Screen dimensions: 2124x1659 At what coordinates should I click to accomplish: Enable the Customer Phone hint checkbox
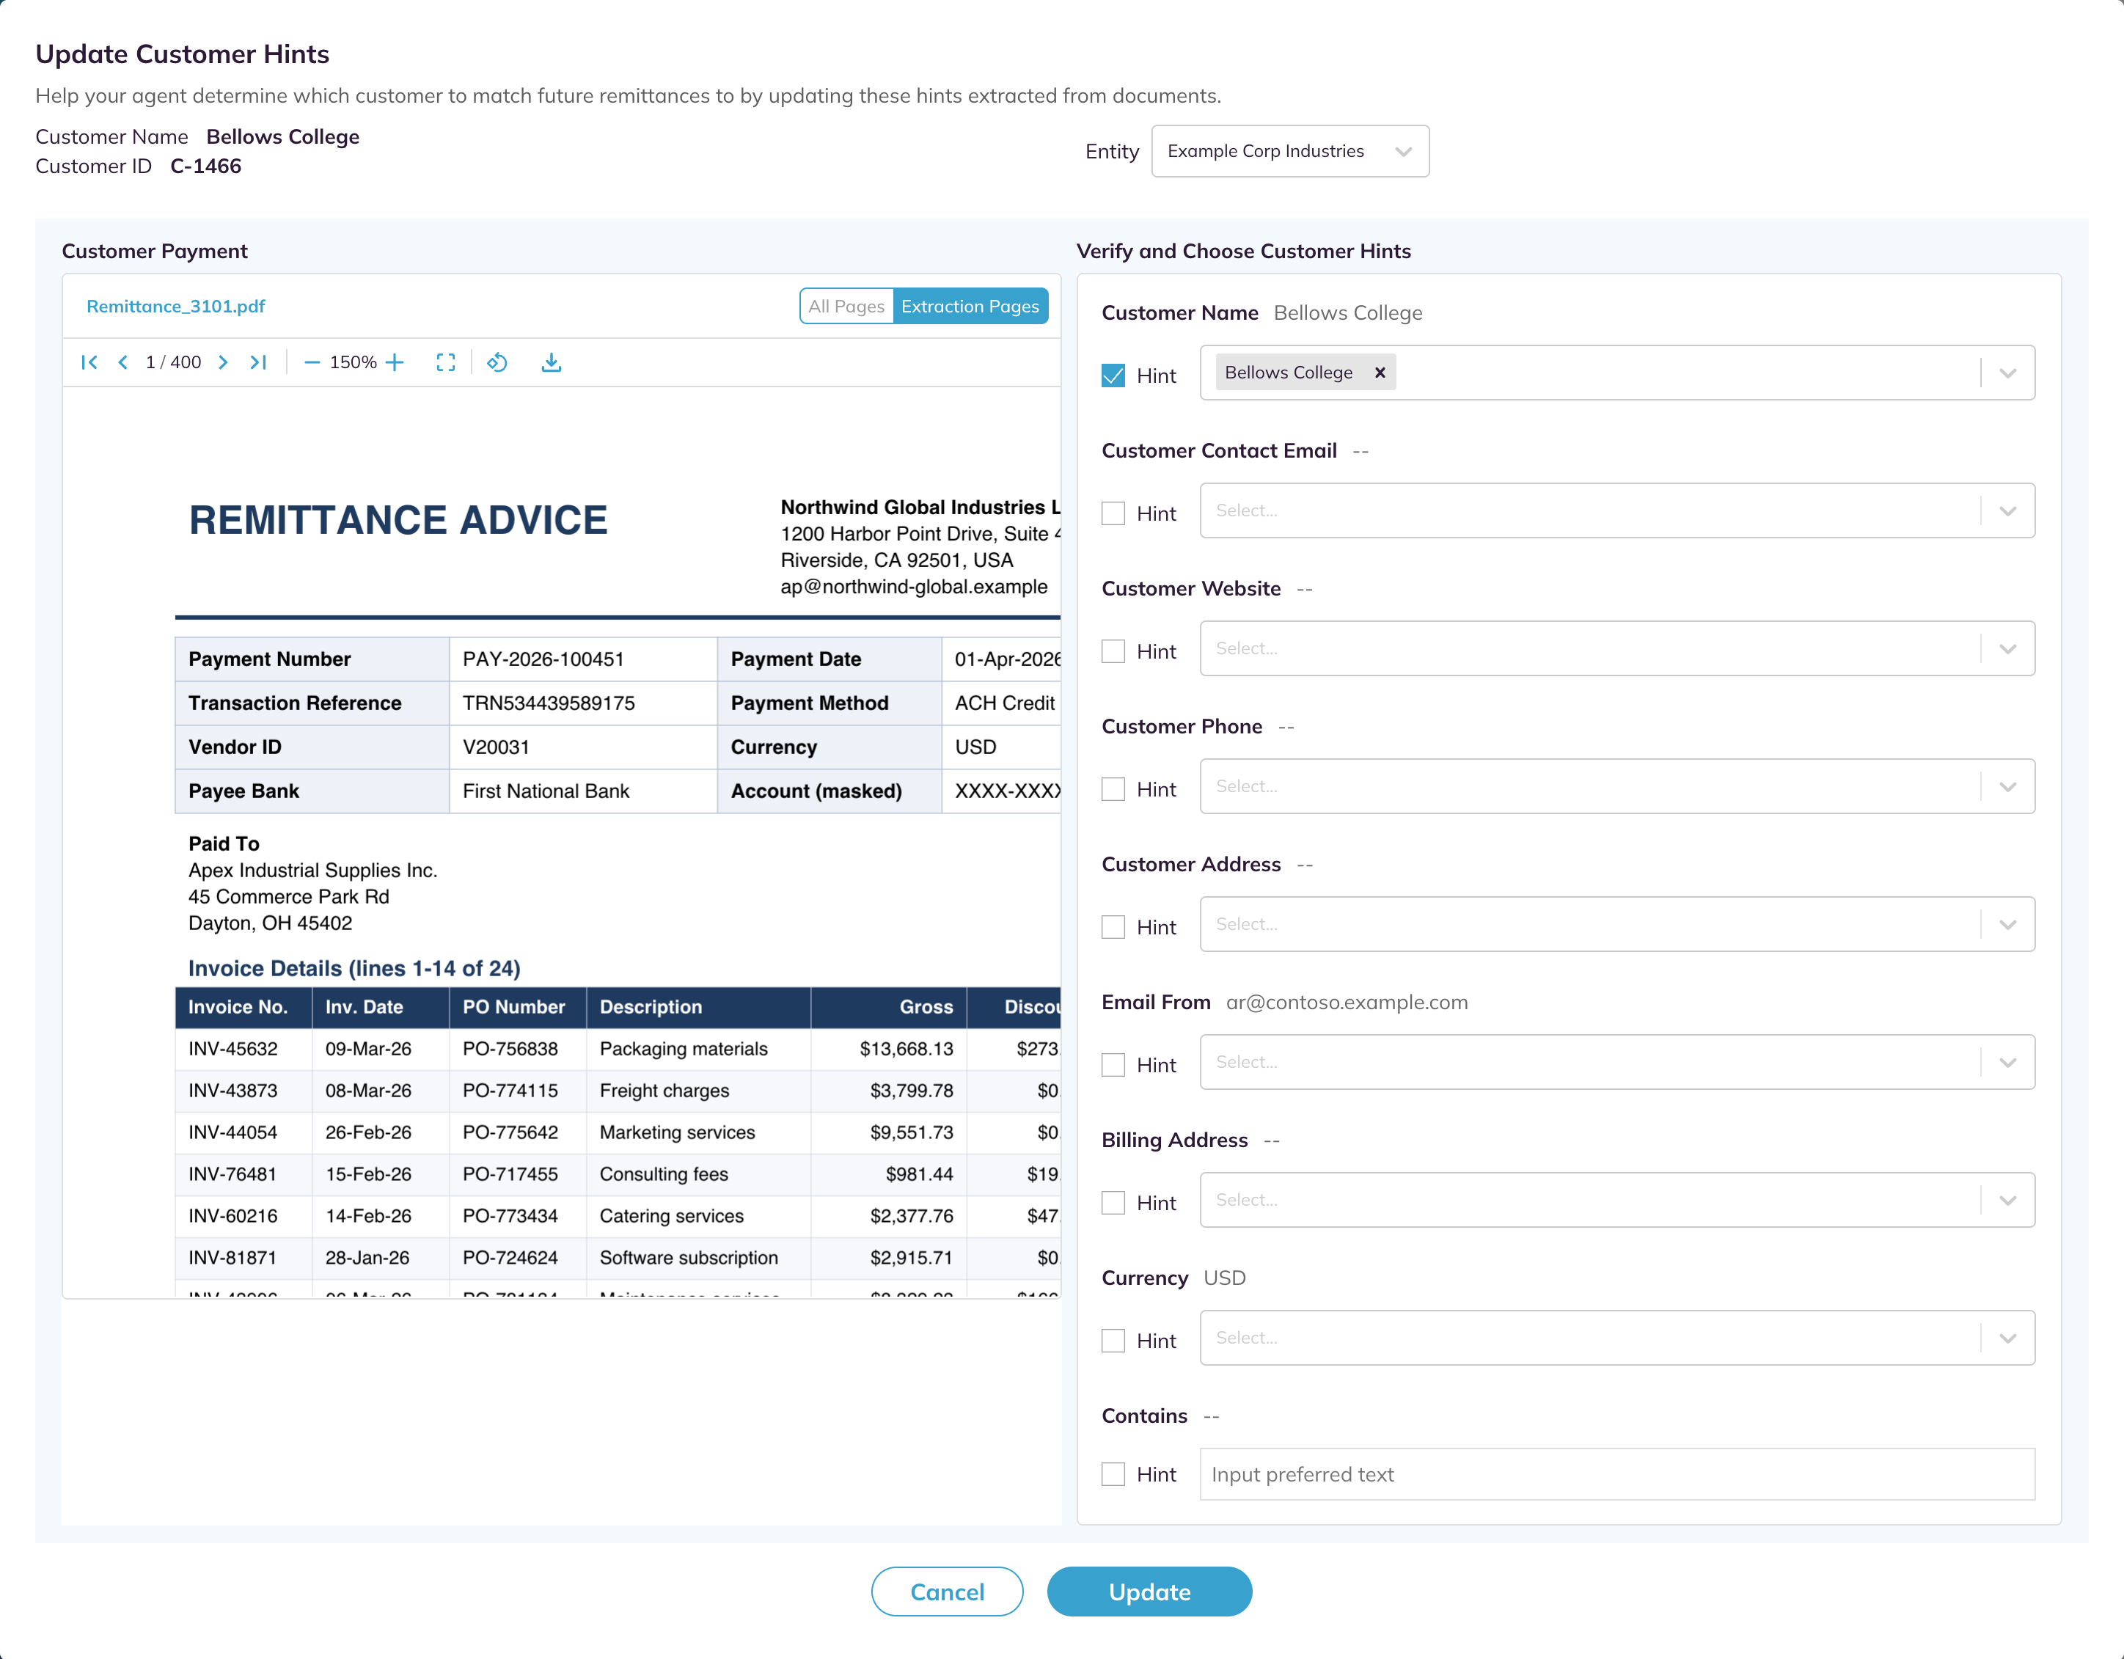click(x=1113, y=790)
